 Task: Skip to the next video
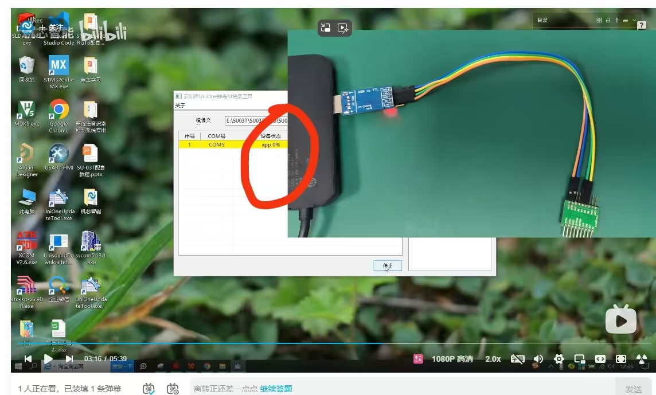(x=69, y=358)
